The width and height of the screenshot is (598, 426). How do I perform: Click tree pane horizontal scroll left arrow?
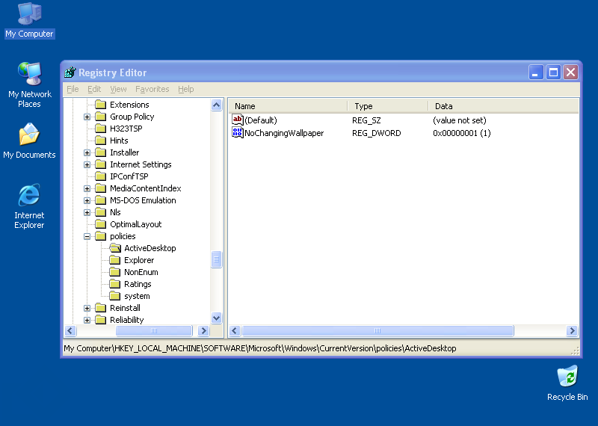click(70, 330)
